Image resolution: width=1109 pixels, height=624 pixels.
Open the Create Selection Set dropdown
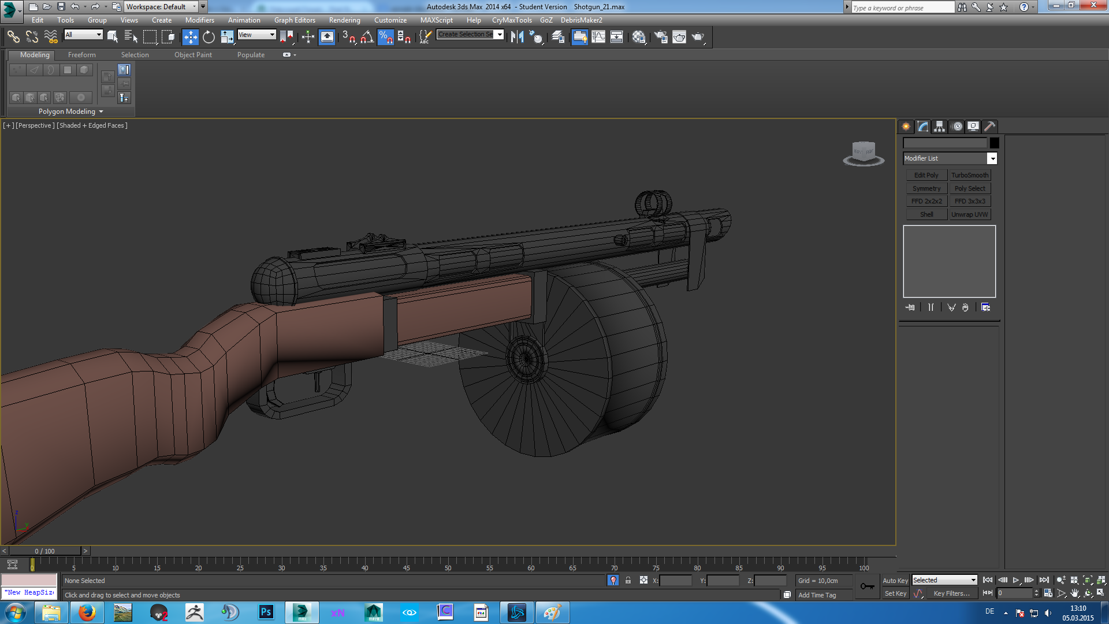click(x=470, y=35)
